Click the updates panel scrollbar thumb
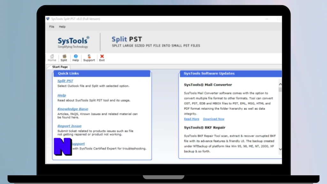 click(x=280, y=90)
